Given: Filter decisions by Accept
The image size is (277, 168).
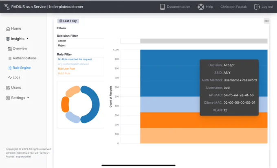Looking at the screenshot, I should 80,41.
